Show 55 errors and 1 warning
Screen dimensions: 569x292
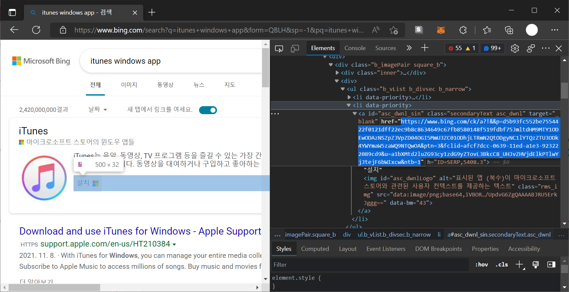click(x=462, y=48)
